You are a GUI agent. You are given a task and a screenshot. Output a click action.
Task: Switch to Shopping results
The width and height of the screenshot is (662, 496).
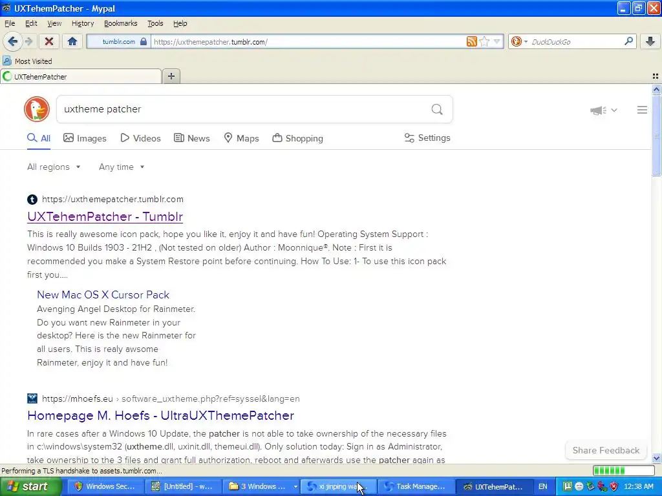pos(297,138)
